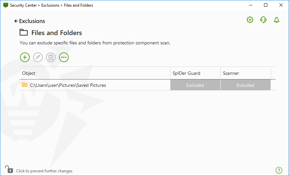Click the padlock to prevent changes
Screen dimensions: 289x176
tap(9, 169)
